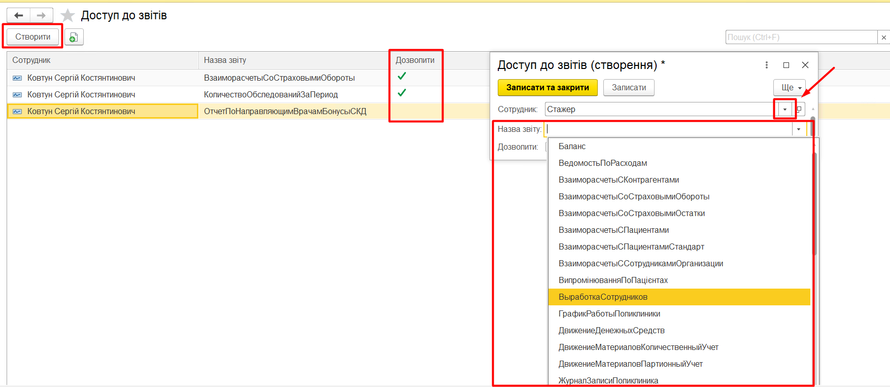Click the back navigation arrow
Image resolution: width=890 pixels, height=387 pixels.
tap(19, 16)
